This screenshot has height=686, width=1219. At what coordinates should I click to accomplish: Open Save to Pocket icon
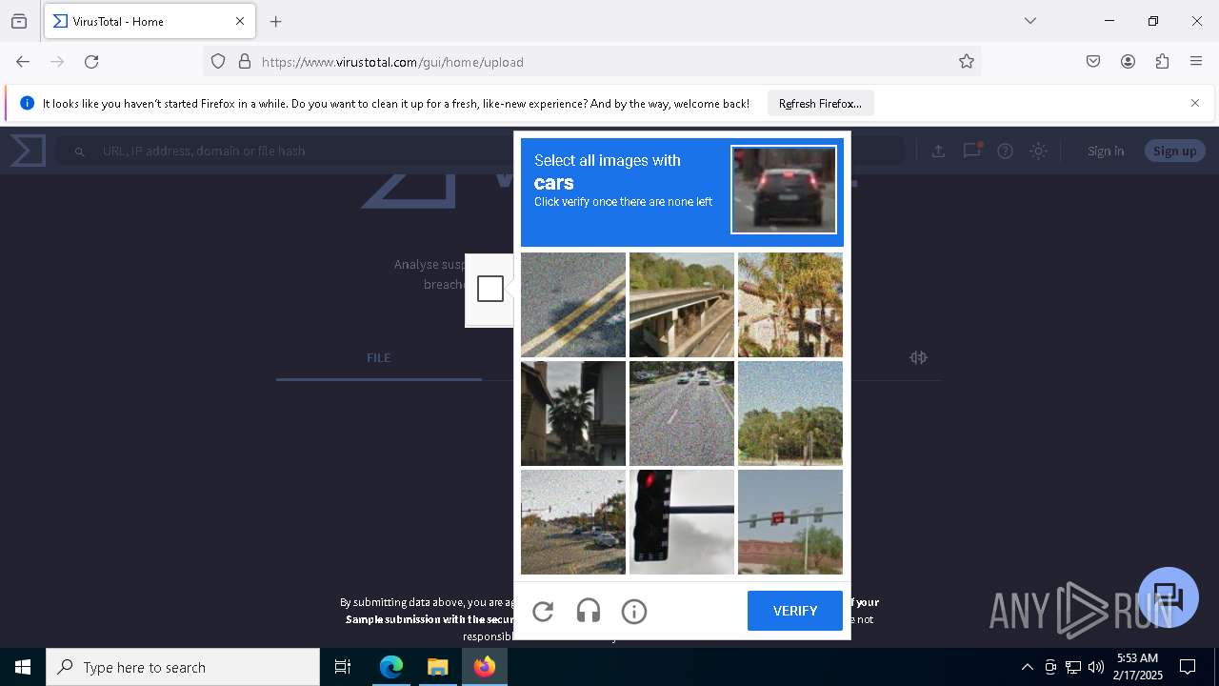click(1093, 62)
